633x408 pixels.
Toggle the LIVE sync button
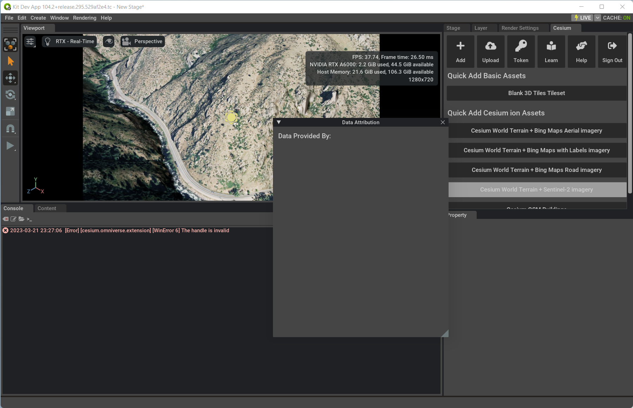click(582, 18)
